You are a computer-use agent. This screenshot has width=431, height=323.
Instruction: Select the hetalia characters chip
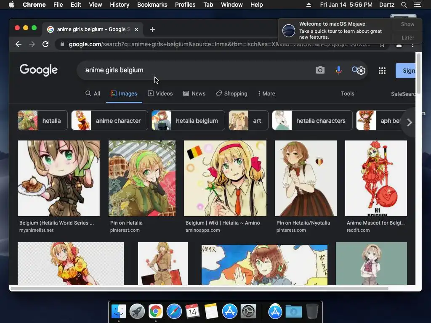coord(312,120)
